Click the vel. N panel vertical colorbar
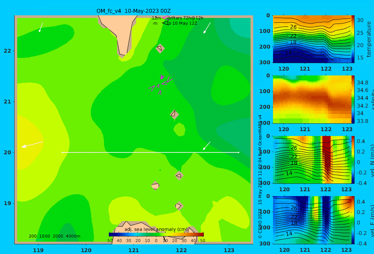Screen dimensions: 374x254 [x=353, y=159]
